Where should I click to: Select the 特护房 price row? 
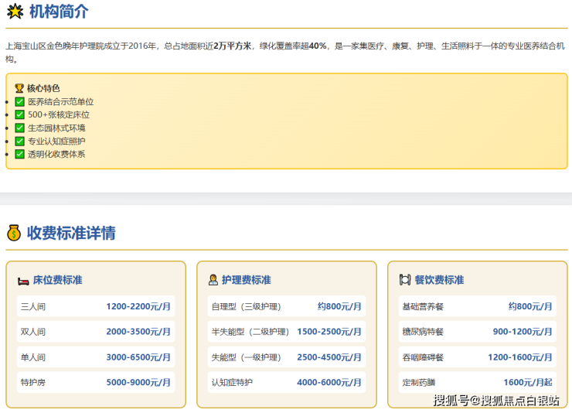pos(95,382)
